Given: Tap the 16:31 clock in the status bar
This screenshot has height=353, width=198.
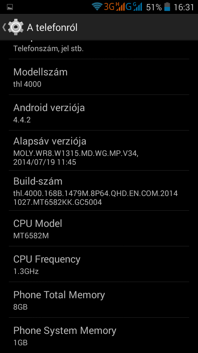Looking at the screenshot, I should pos(184,7).
